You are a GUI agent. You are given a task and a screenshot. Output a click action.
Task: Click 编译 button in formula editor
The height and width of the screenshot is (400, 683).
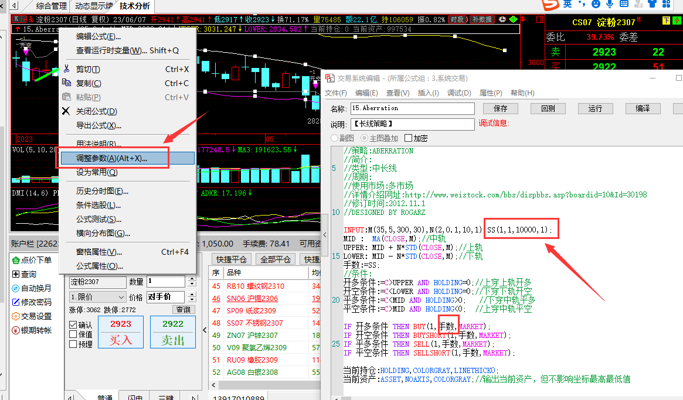[643, 108]
